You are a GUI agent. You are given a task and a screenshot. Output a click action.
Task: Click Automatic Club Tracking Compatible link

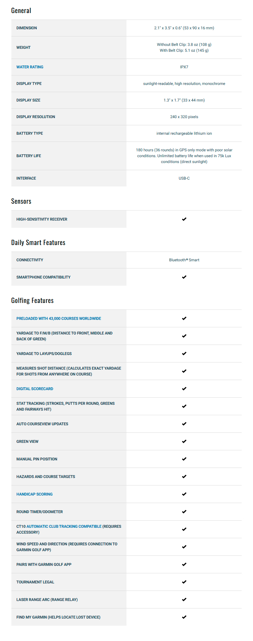[64, 526]
